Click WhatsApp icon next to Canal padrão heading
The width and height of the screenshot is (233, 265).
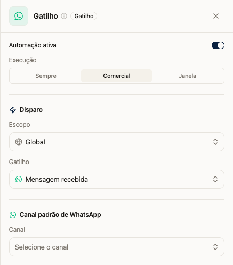13,215
